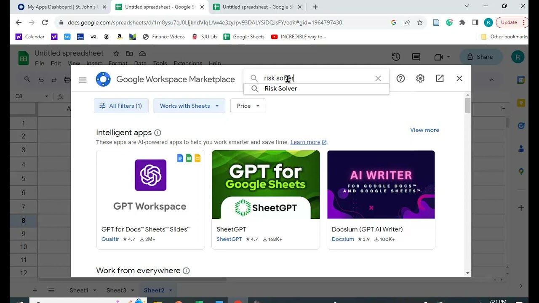Open version history clock icon
This screenshot has height=303, width=539.
click(x=396, y=57)
